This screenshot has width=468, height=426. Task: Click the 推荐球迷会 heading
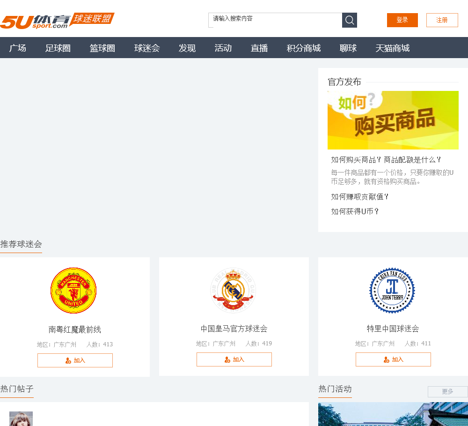point(21,244)
